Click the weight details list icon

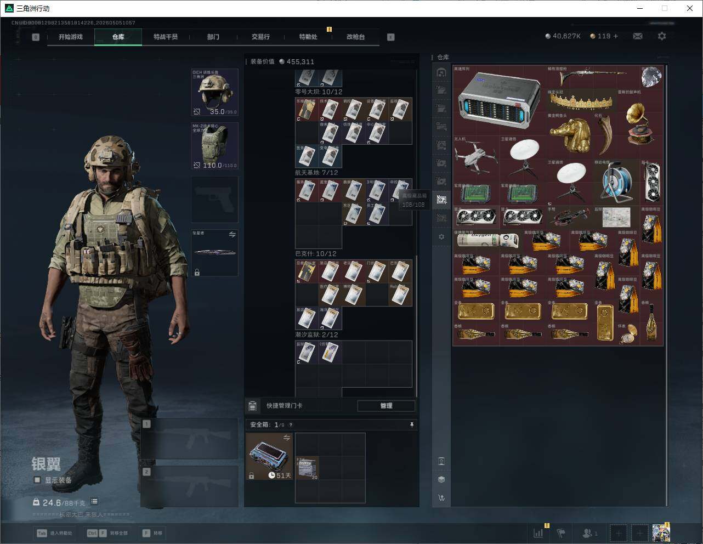pyautogui.click(x=94, y=502)
